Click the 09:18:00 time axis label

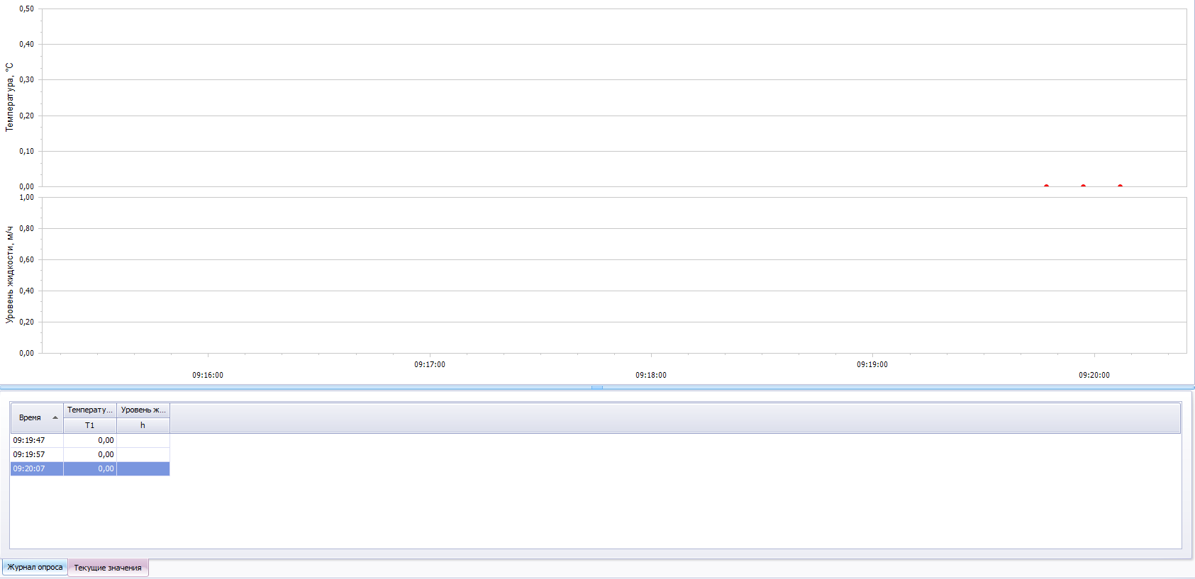pyautogui.click(x=650, y=375)
